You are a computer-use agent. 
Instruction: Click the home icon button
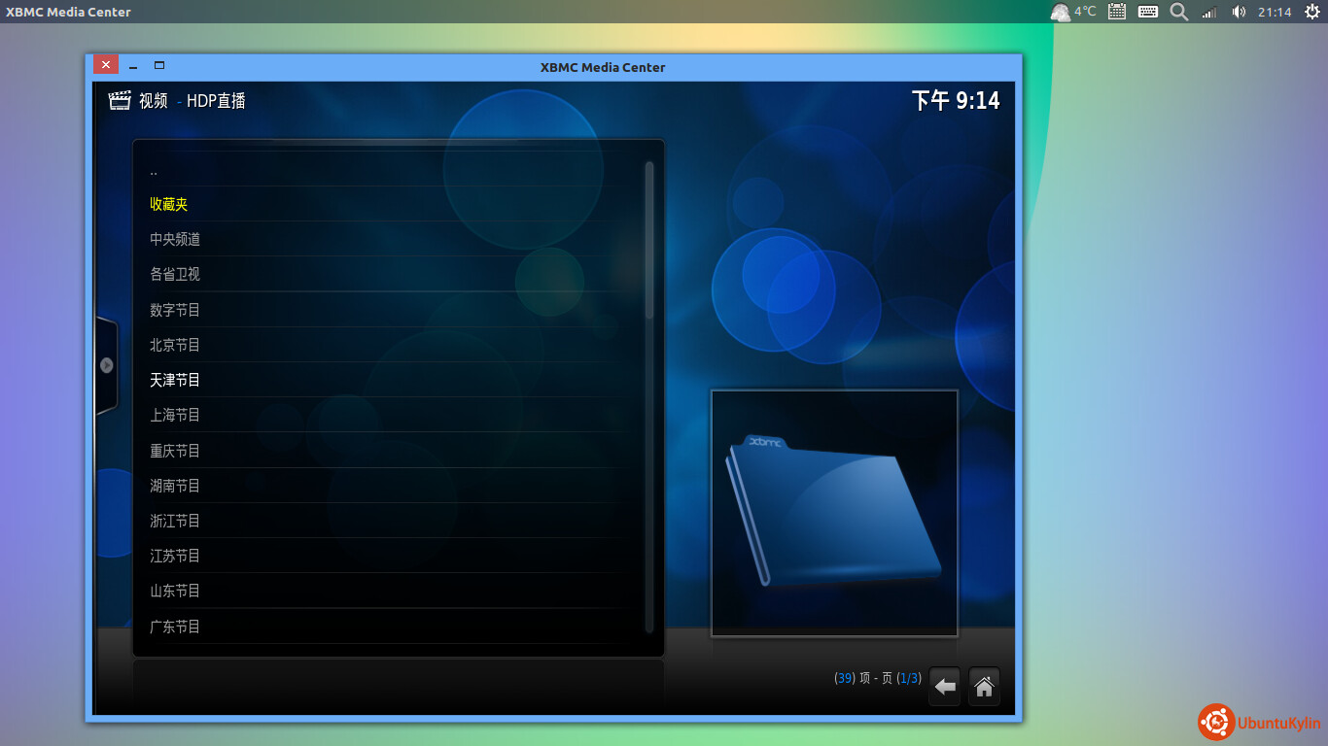(984, 687)
